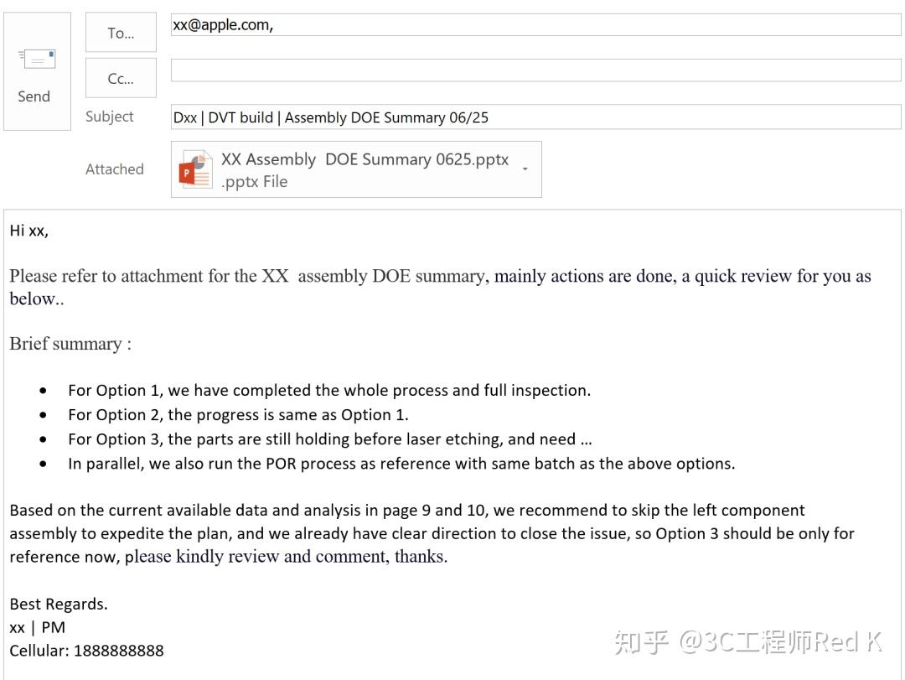The width and height of the screenshot is (905, 680).
Task: Click the Send envelope icon
Action: (x=38, y=59)
